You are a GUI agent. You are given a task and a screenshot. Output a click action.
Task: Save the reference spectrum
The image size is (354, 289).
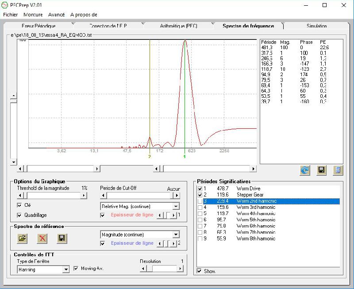pos(62,238)
